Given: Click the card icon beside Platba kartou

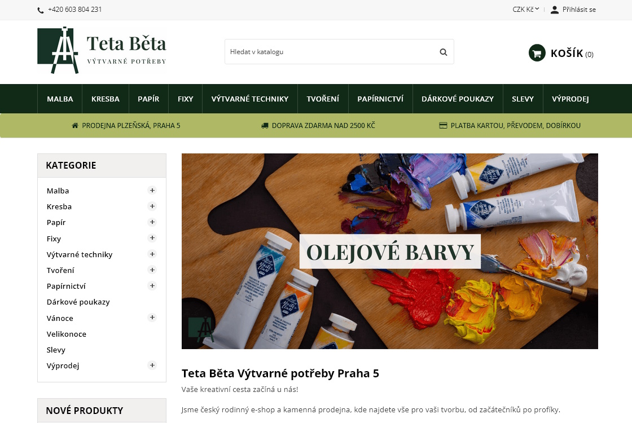Looking at the screenshot, I should coord(443,126).
